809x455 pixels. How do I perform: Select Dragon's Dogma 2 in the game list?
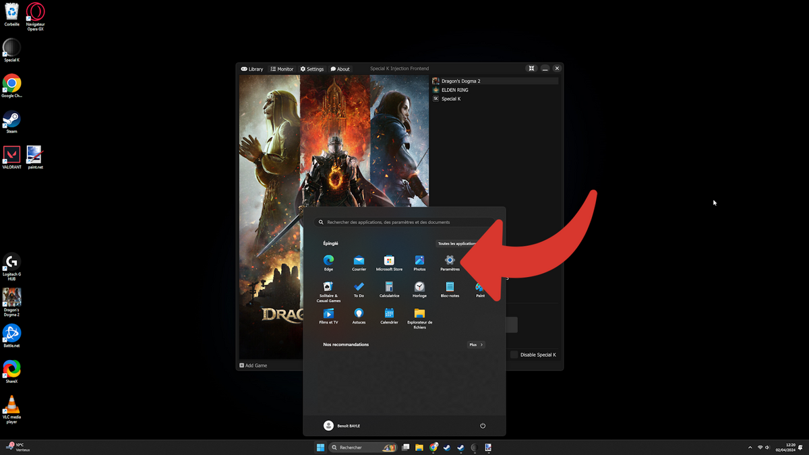tap(495, 81)
